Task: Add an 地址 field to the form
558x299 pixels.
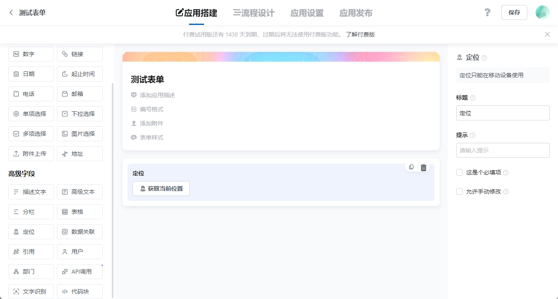Action: pyautogui.click(x=79, y=153)
